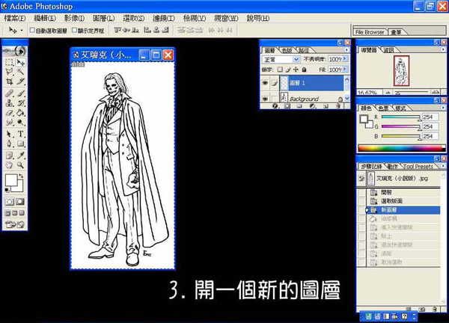Click adjustment layer icon in Layers panel
Viewport: 449px width, 323px height.
313,106
